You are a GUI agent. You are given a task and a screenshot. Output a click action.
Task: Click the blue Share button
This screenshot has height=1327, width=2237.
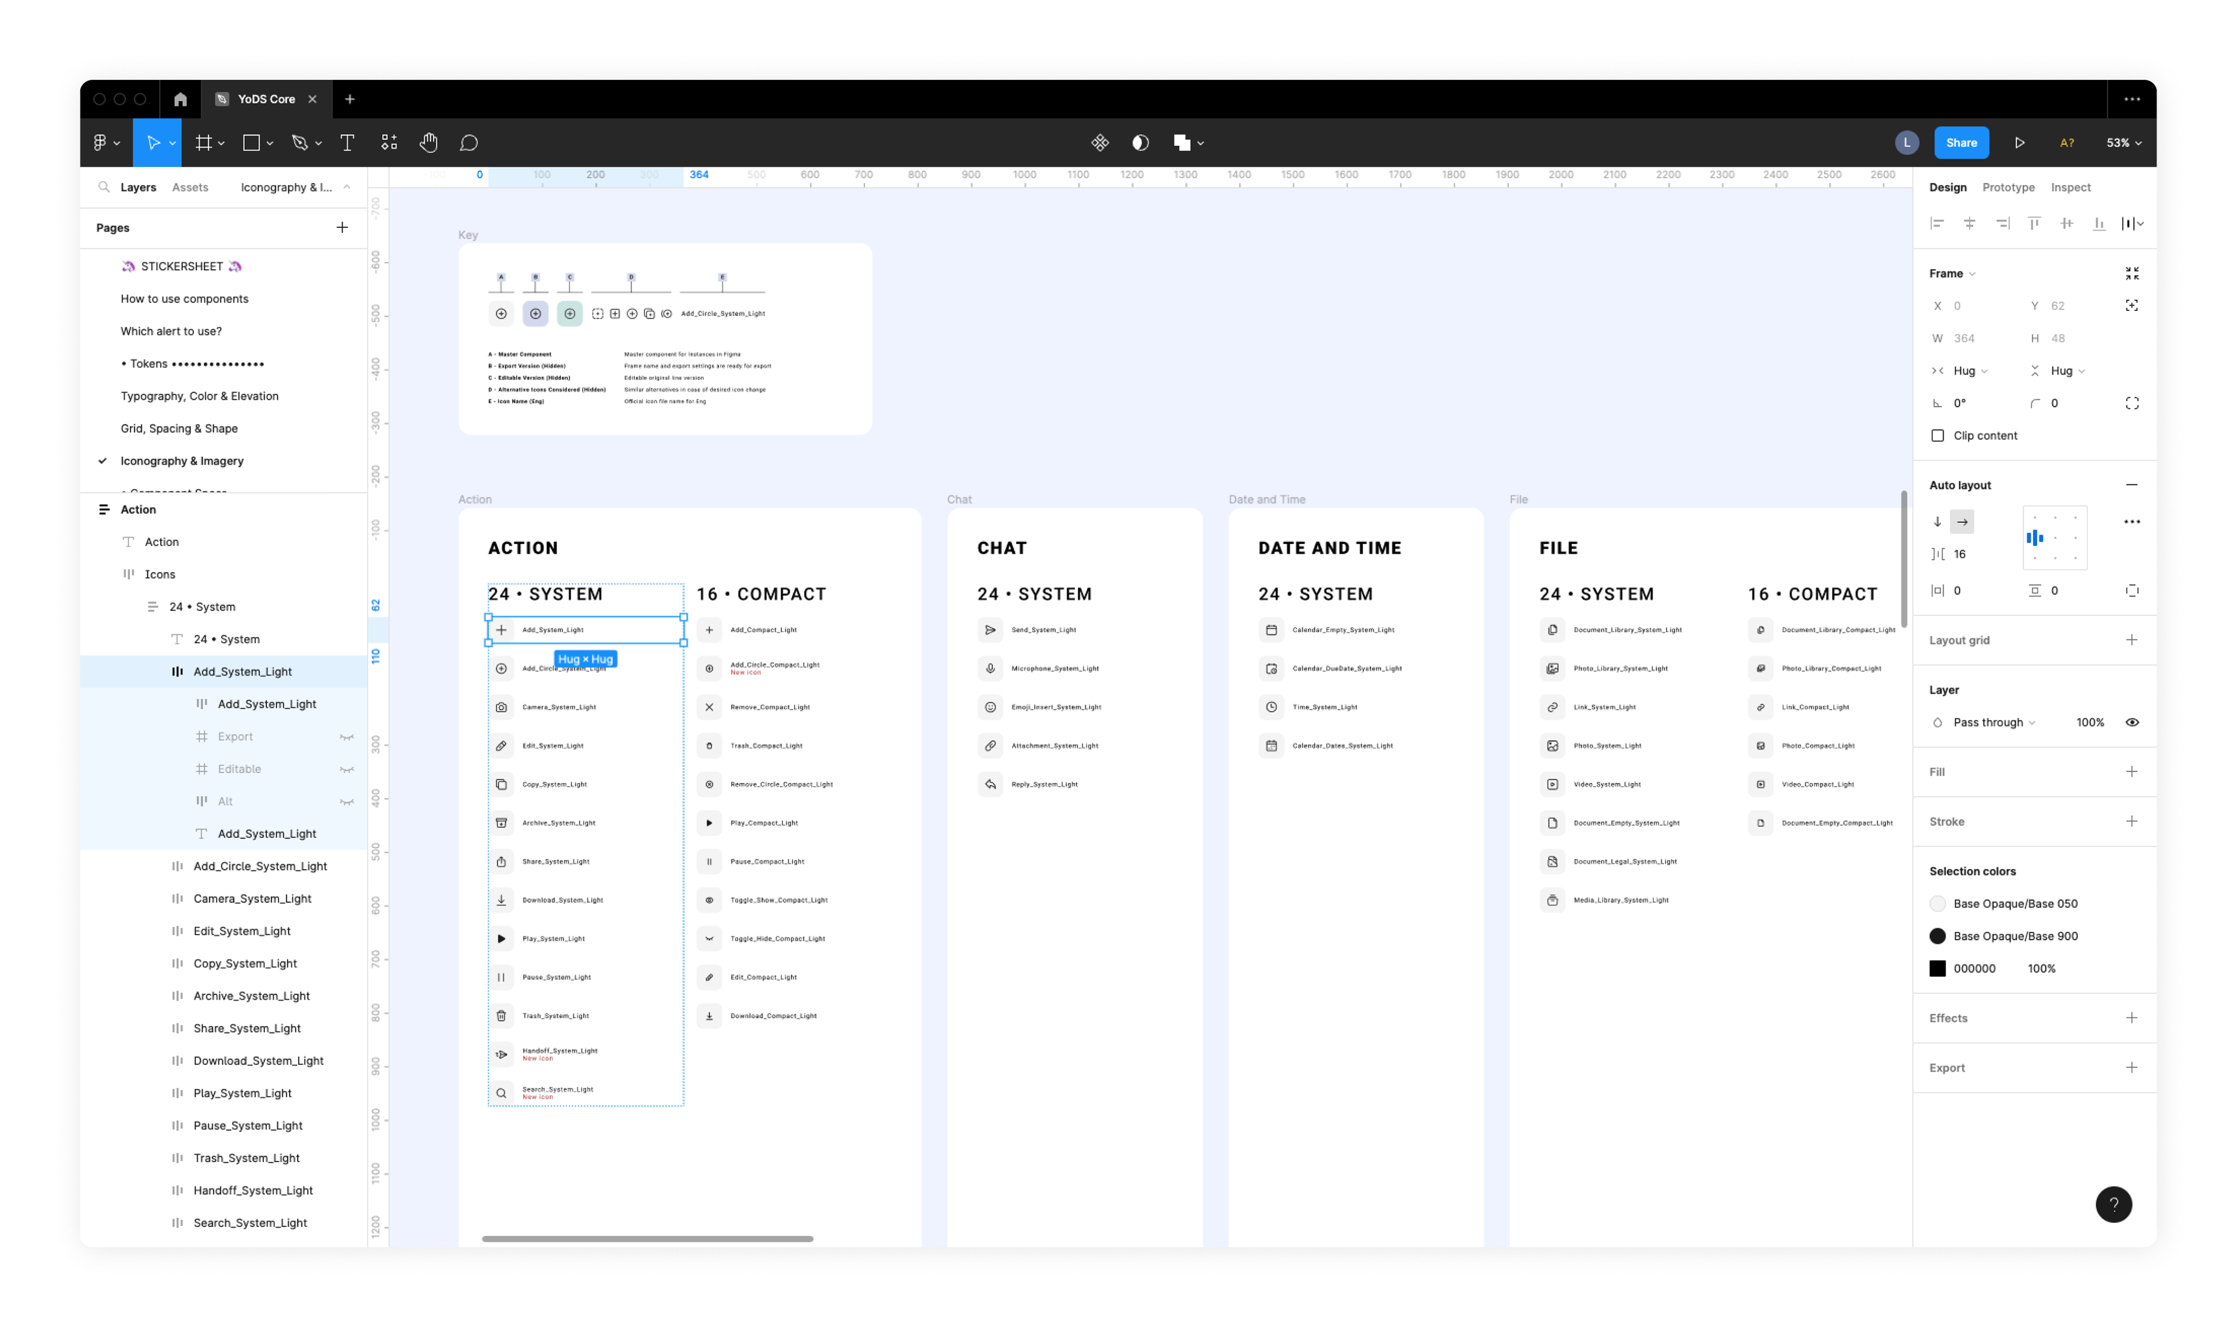(1961, 142)
